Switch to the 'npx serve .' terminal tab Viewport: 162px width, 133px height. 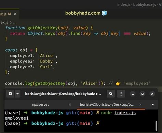[41, 105]
